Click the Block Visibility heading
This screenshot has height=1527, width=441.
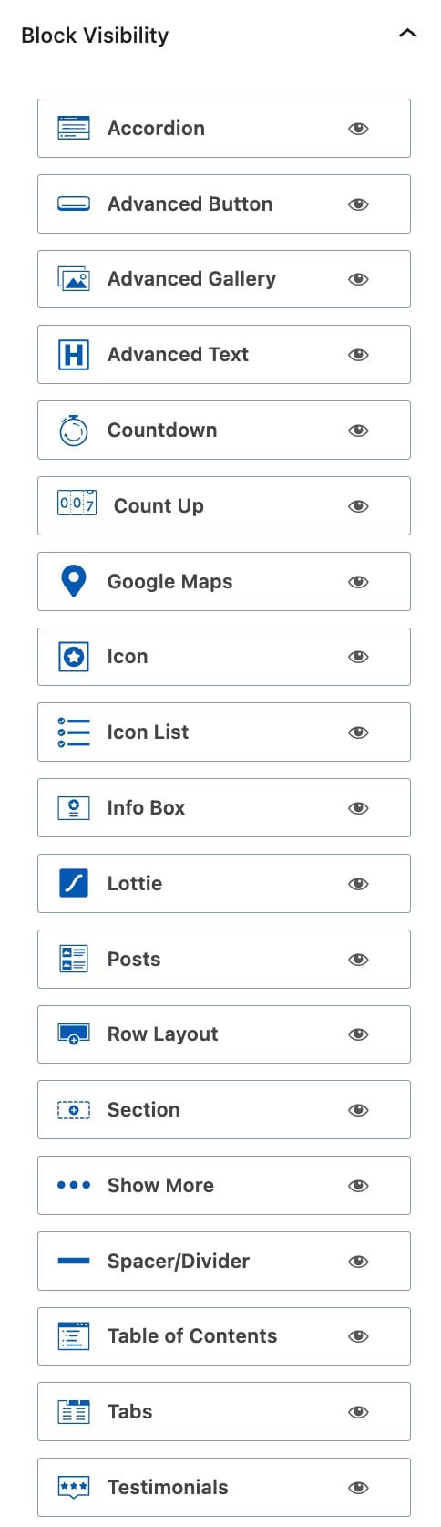click(95, 36)
